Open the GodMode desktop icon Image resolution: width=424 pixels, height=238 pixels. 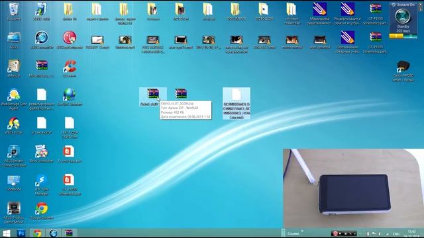[14, 183]
